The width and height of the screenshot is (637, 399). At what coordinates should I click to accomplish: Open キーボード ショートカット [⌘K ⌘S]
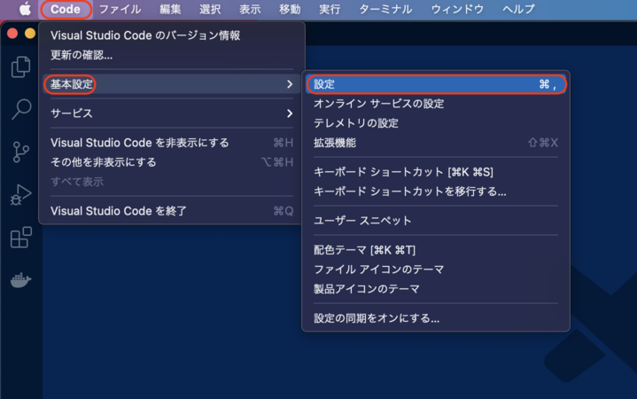point(436,172)
